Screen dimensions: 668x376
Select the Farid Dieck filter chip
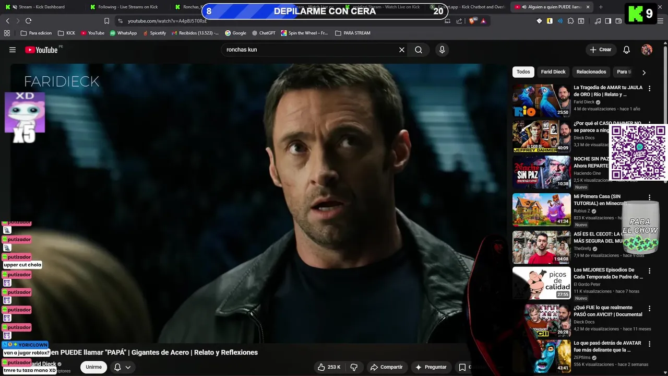click(553, 72)
